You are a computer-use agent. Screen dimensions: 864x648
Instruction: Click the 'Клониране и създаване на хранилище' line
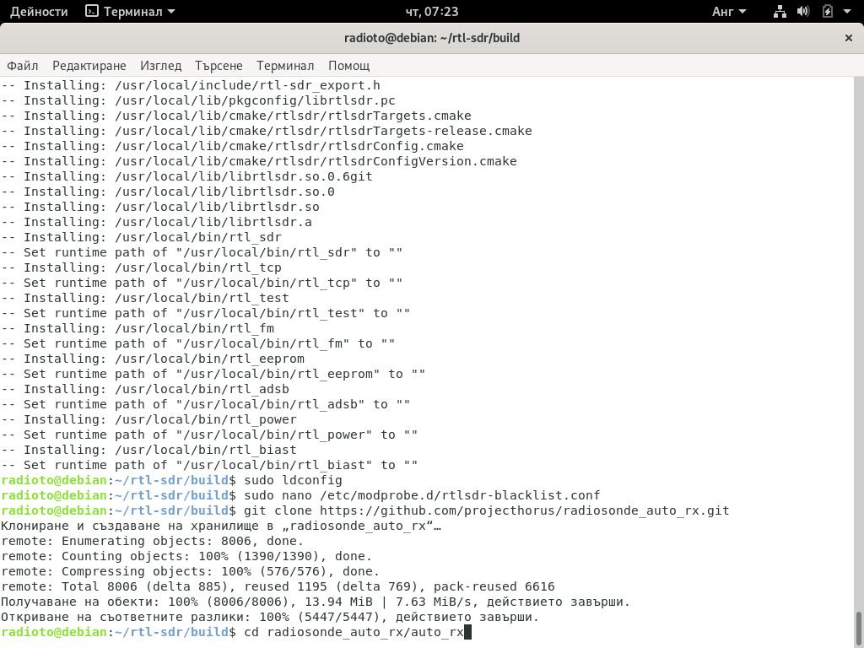[221, 526]
